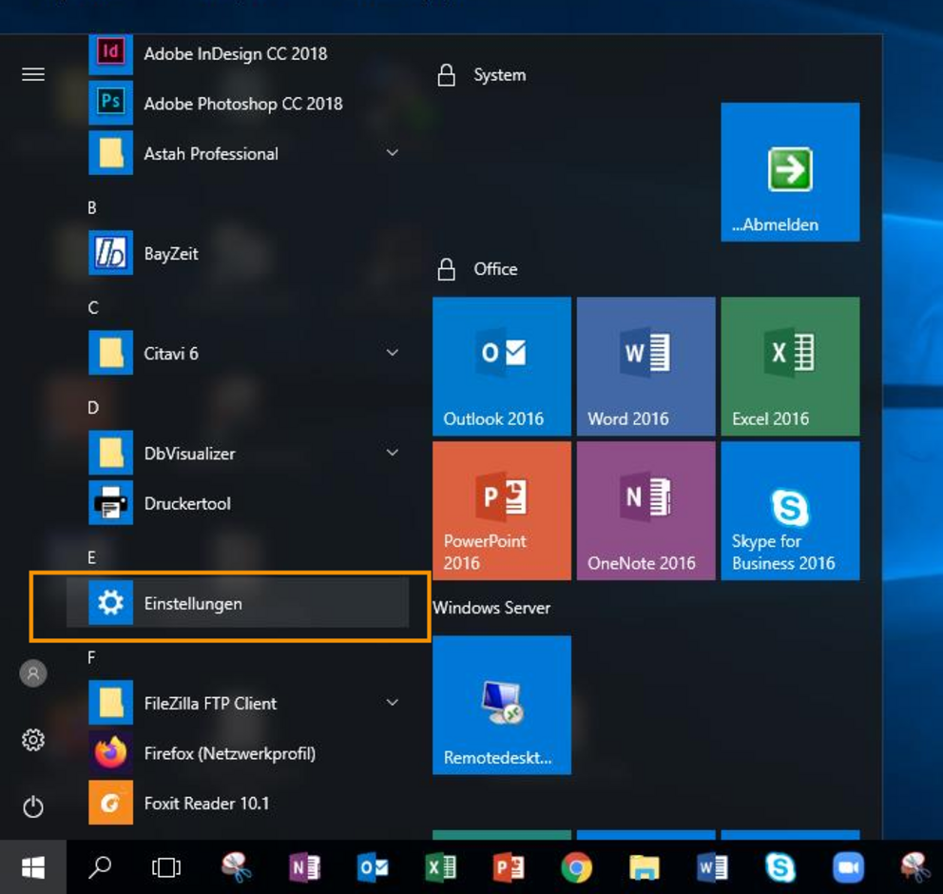943x894 pixels.
Task: Open File Explorer from the taskbar
Action: click(645, 867)
